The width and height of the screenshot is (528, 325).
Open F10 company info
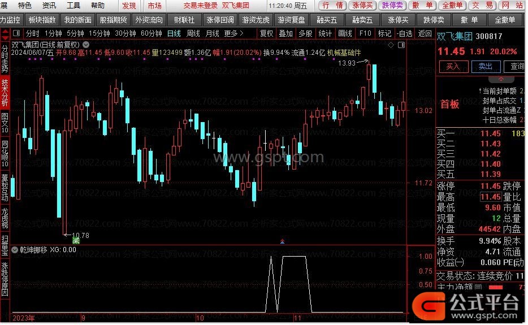[365, 34]
